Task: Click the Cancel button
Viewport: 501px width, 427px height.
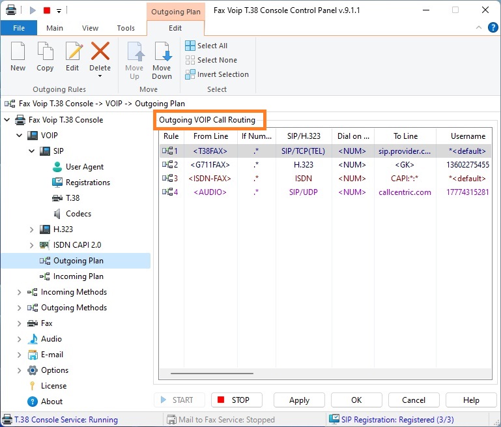Action: tap(414, 400)
